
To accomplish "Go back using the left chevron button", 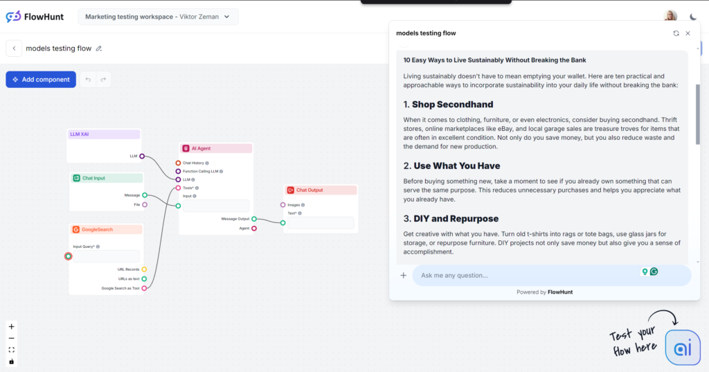I will point(14,48).
